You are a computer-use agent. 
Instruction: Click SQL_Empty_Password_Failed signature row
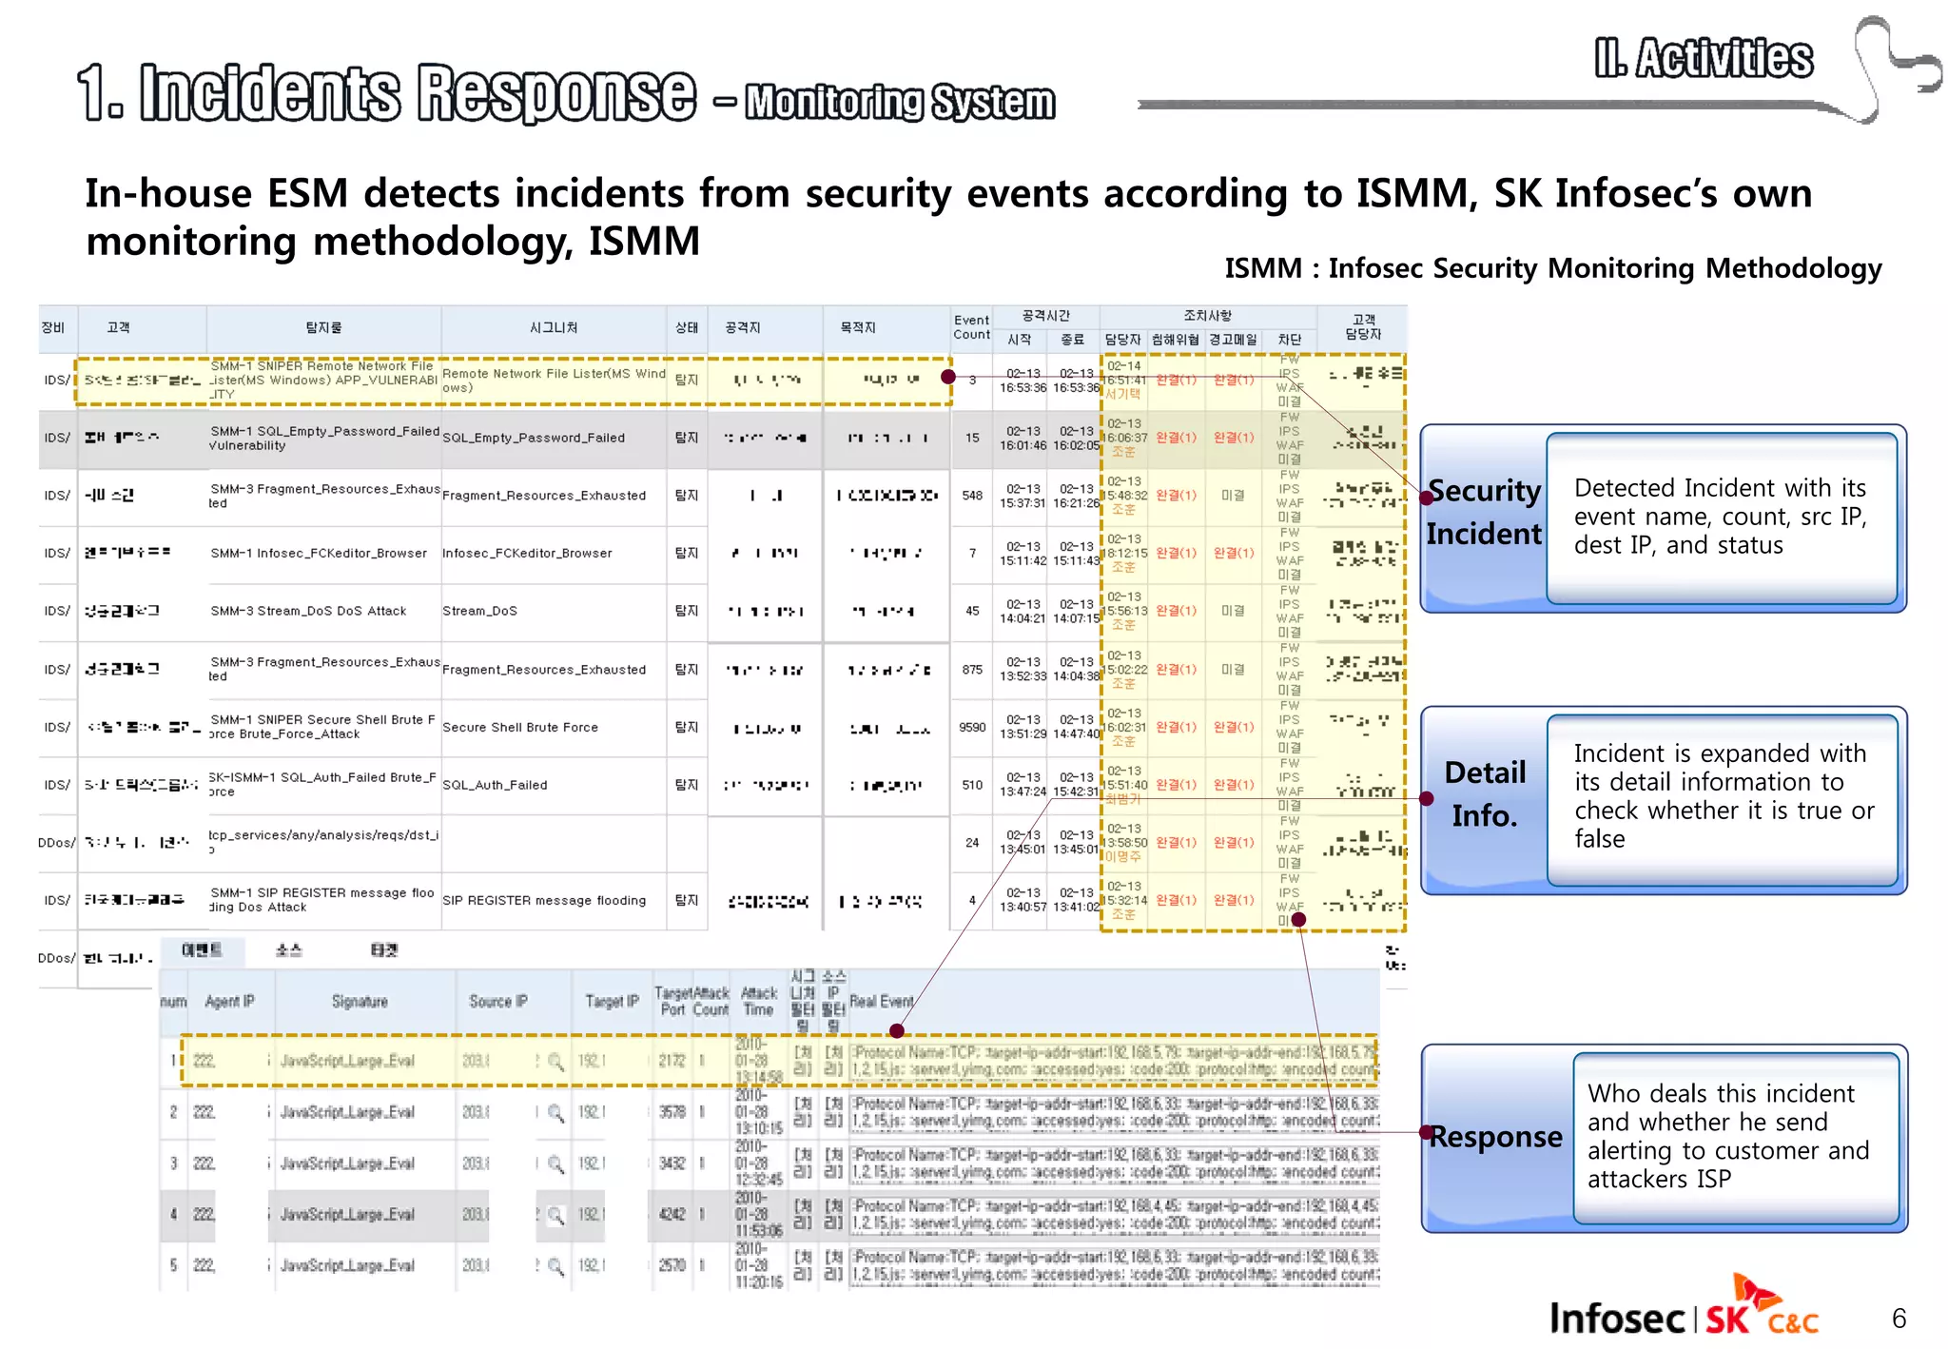click(534, 438)
